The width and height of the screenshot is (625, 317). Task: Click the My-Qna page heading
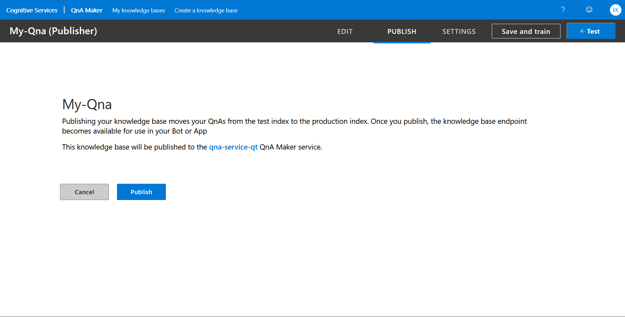click(87, 104)
